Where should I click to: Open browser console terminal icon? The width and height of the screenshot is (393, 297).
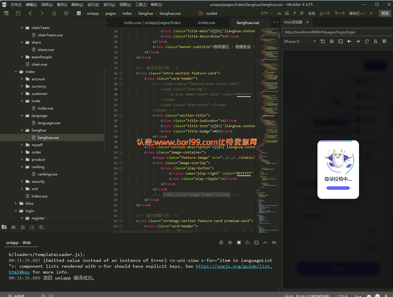[x=340, y=42]
